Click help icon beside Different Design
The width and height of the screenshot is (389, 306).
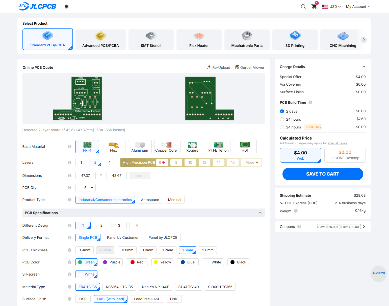click(69, 225)
